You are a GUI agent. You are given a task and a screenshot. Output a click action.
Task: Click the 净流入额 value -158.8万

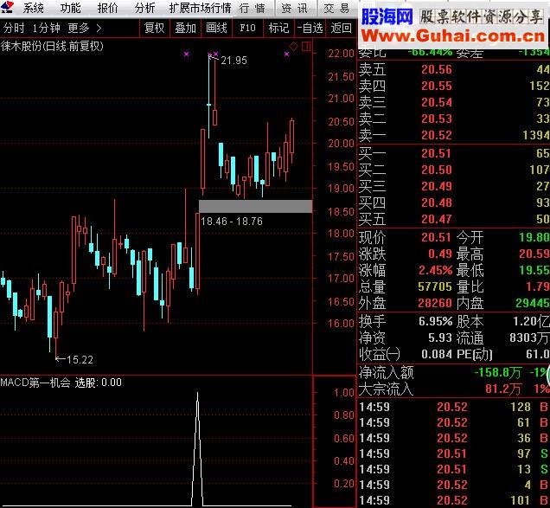click(x=498, y=372)
